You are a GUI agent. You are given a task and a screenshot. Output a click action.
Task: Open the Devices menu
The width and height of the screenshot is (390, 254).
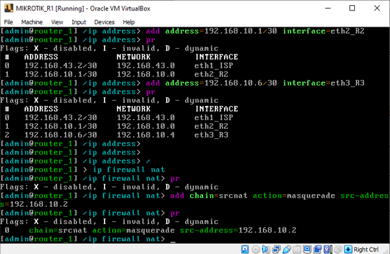(x=104, y=22)
